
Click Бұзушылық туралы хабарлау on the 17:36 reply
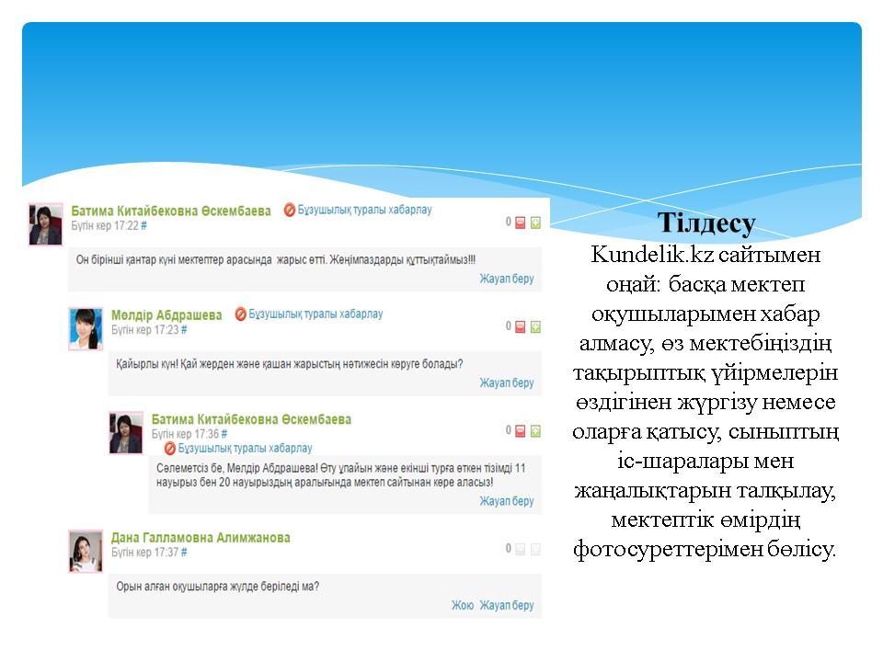tap(245, 448)
